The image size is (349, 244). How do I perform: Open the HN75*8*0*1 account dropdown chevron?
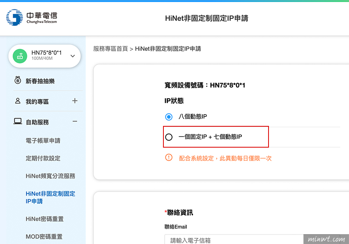tap(73, 56)
